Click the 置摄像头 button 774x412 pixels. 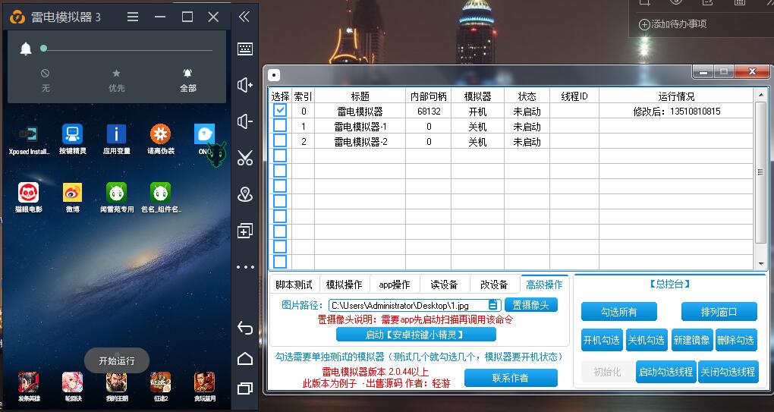click(530, 305)
